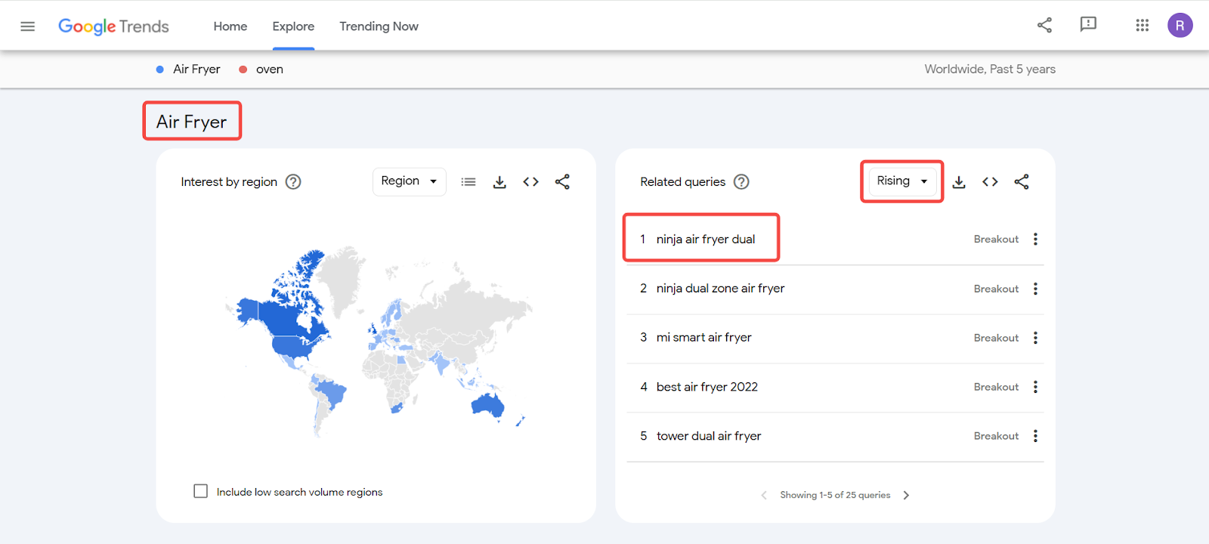This screenshot has width=1209, height=544.
Task: Open query mi smart air fryer
Action: point(703,338)
